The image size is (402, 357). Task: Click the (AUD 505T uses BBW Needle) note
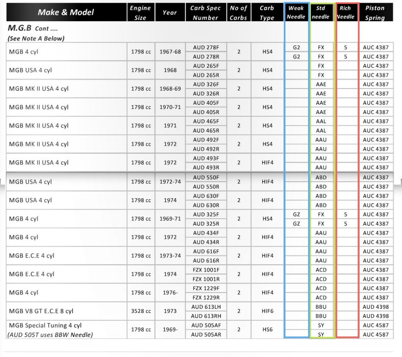coord(50,335)
